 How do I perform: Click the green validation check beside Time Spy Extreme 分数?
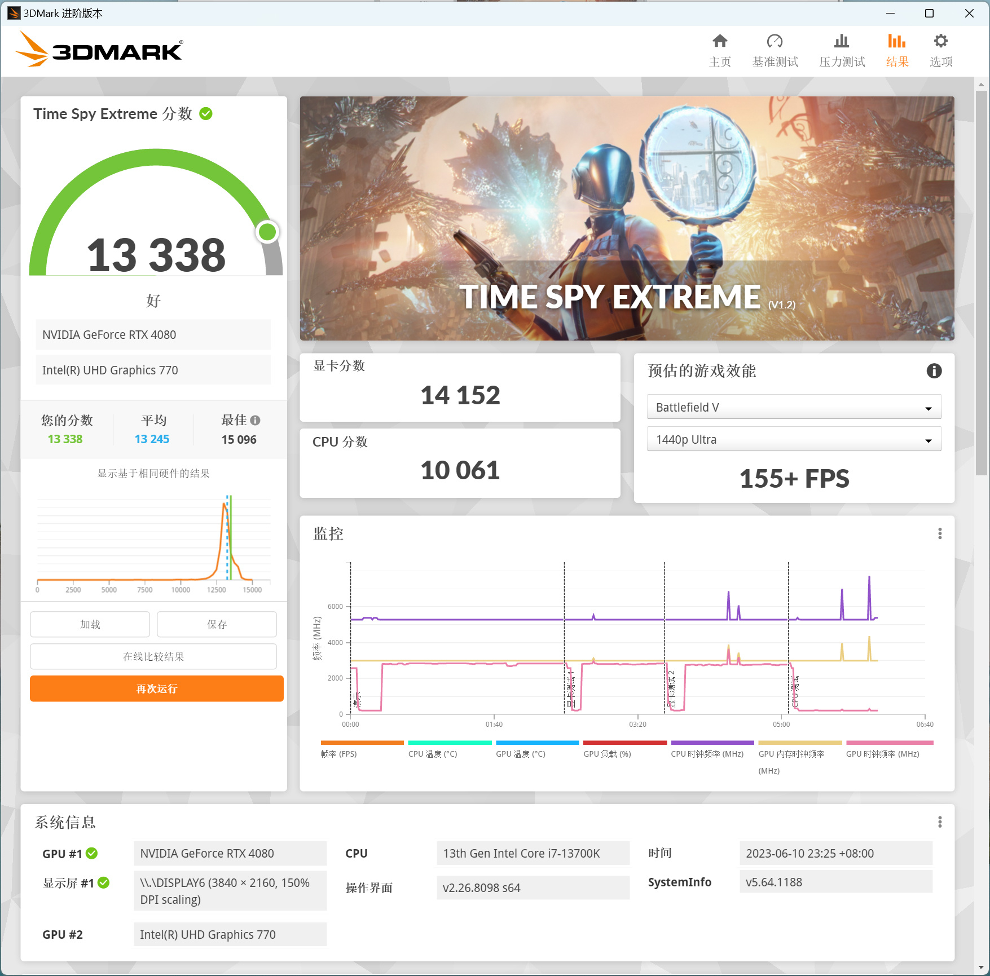206,114
